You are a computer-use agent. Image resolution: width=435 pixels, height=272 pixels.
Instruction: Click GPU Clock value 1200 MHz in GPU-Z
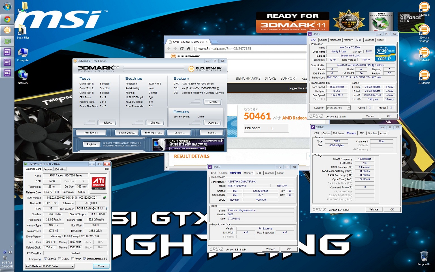point(50,242)
